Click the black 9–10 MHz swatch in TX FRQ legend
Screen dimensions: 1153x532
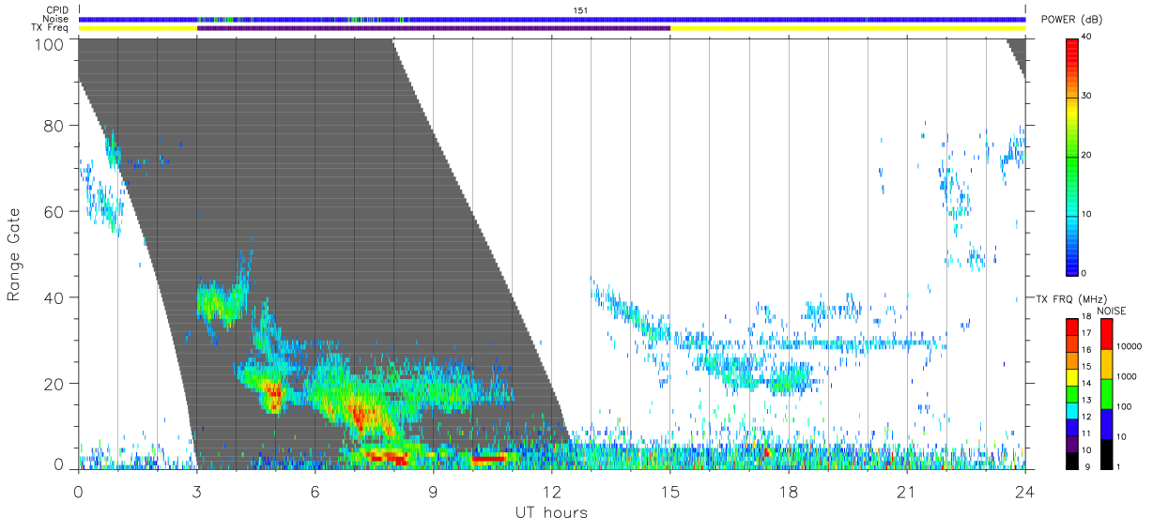click(1071, 459)
